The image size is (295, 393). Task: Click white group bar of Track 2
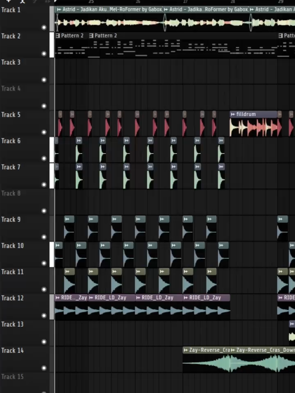point(52,45)
